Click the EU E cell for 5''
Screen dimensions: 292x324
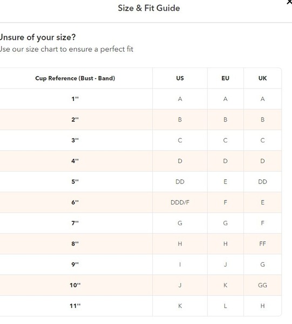pyautogui.click(x=225, y=181)
